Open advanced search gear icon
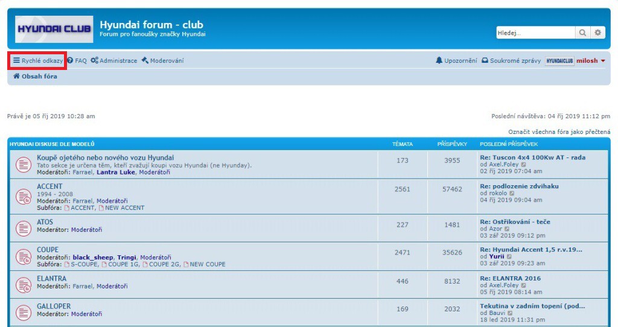 [x=597, y=33]
